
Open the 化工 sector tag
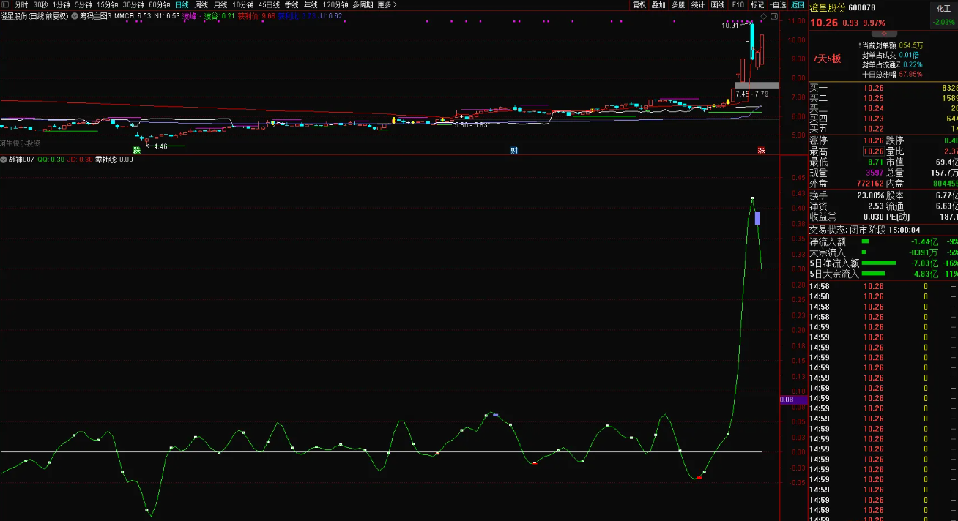tap(943, 8)
